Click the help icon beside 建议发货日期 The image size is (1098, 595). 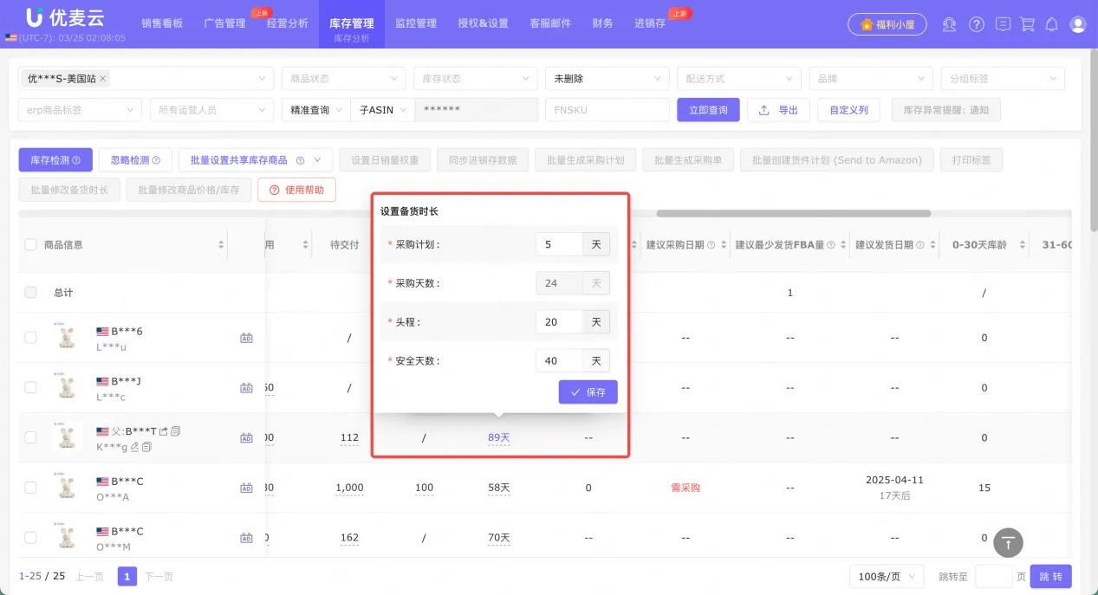tap(920, 245)
